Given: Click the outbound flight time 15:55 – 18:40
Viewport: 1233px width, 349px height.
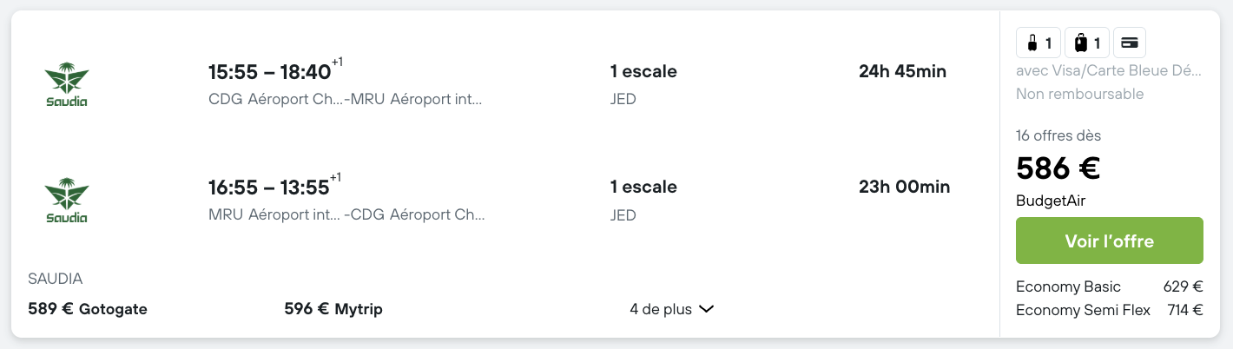Looking at the screenshot, I should tap(270, 72).
